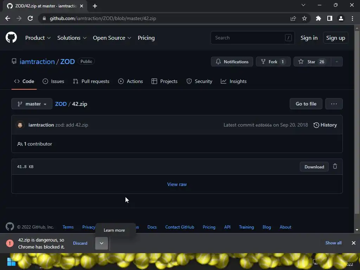360x270 pixels.
Task: Switch to the Issues tab
Action: [x=53, y=81]
